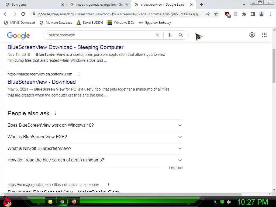Share this page from the address bar
Screen dimensions: 276x207
[x=208, y=14]
